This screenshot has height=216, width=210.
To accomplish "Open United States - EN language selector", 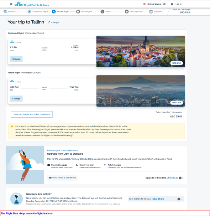I will click(154, 4).
